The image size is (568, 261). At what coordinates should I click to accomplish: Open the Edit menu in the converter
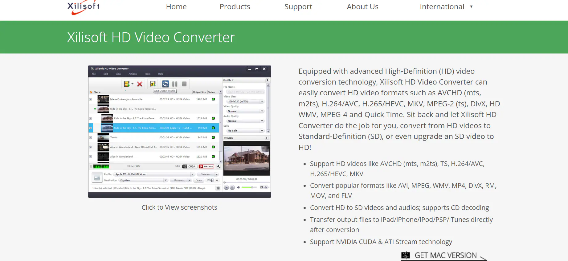tap(106, 74)
